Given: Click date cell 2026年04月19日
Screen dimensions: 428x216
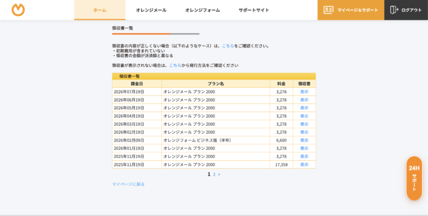Looking at the screenshot, I should (137, 116).
